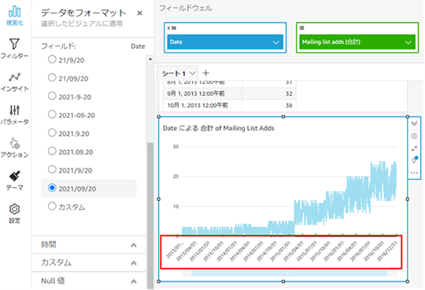Screen dimensions: 425x290
Task: Switch to the シート 1 tab
Action: [173, 73]
